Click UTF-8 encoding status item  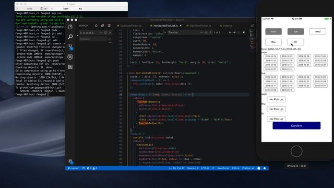tap(205, 168)
